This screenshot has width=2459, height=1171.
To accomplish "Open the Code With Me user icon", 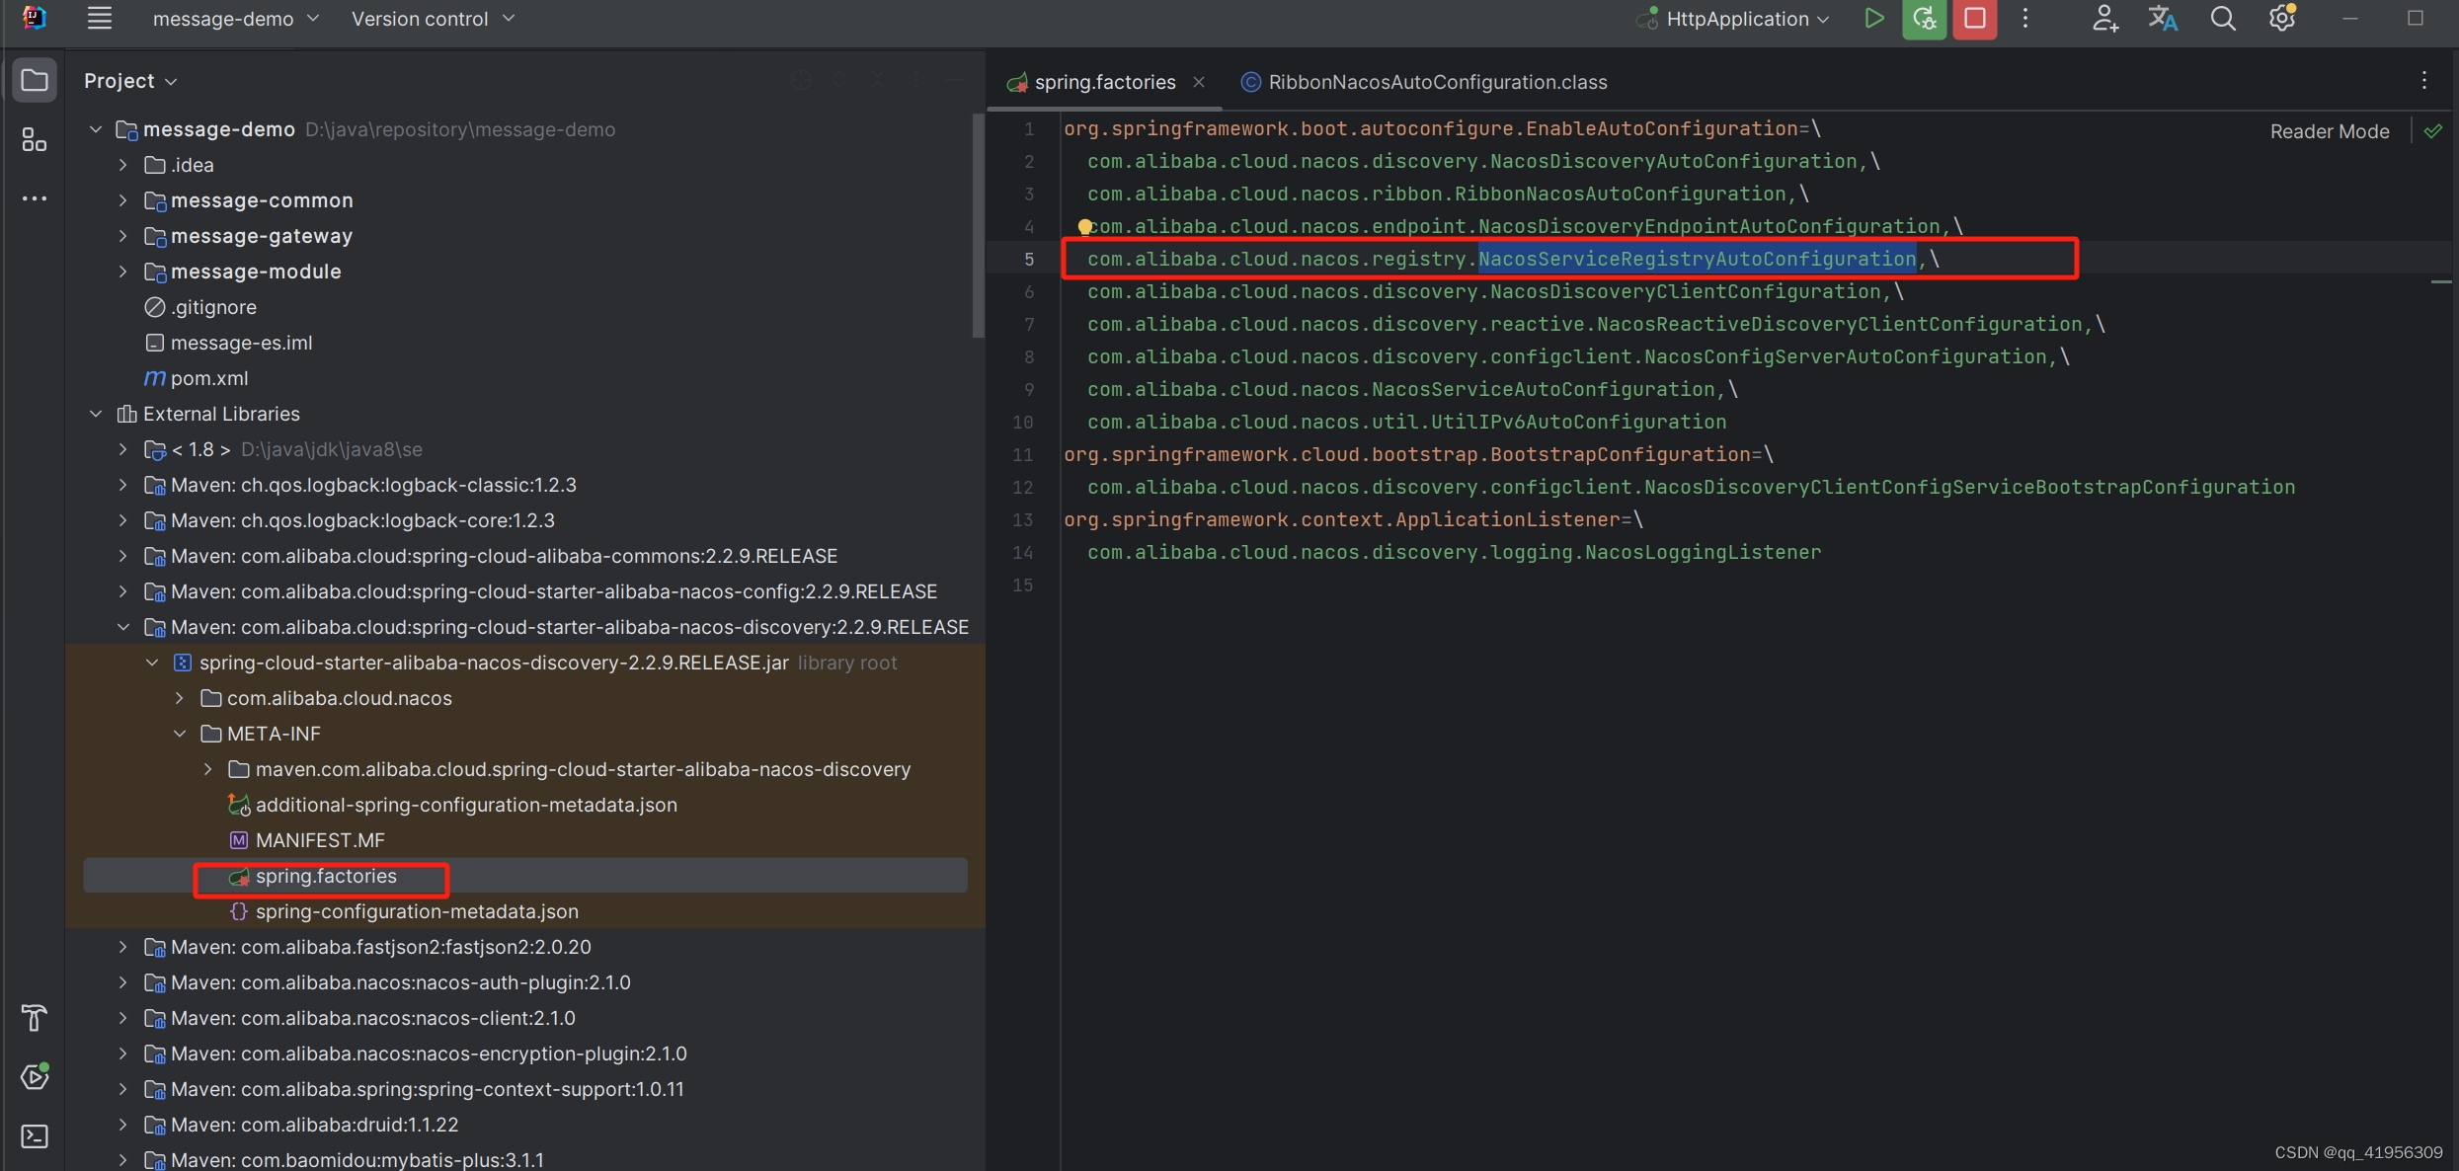I will coord(2104,18).
